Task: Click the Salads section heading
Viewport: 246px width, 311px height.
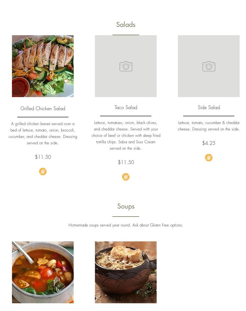Action: coord(126,25)
